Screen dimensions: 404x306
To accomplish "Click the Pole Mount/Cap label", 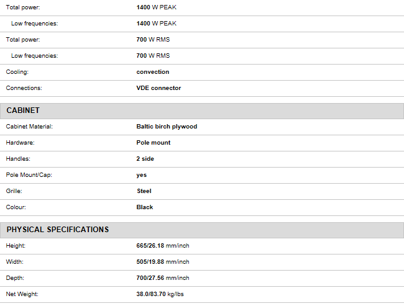I will (29, 175).
